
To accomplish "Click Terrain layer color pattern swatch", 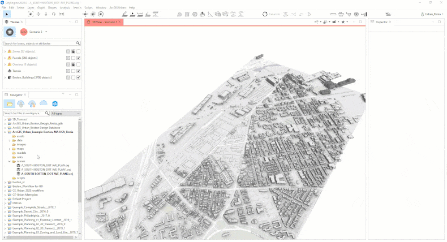I will [x=68, y=71].
